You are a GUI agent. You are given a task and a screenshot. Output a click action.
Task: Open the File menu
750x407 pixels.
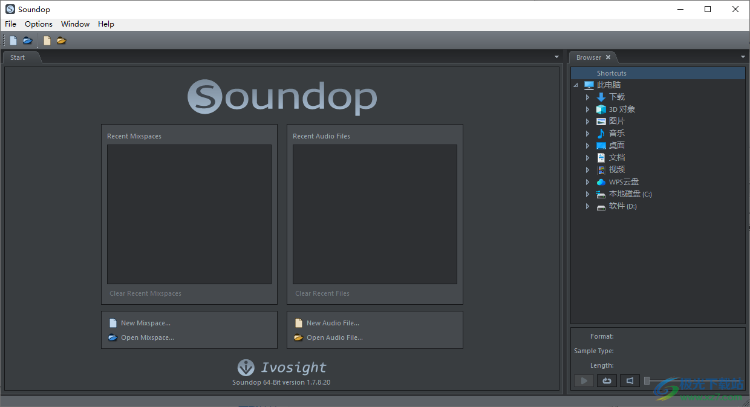point(10,24)
